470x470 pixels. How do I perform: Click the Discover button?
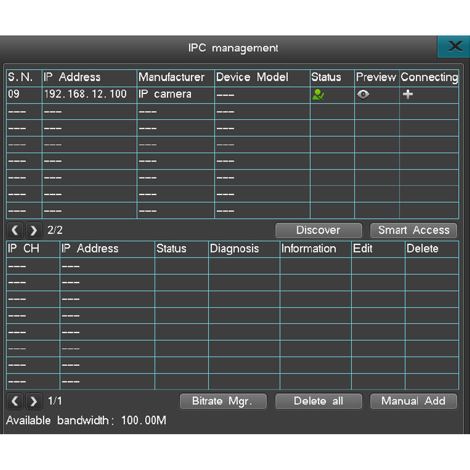tap(318, 230)
